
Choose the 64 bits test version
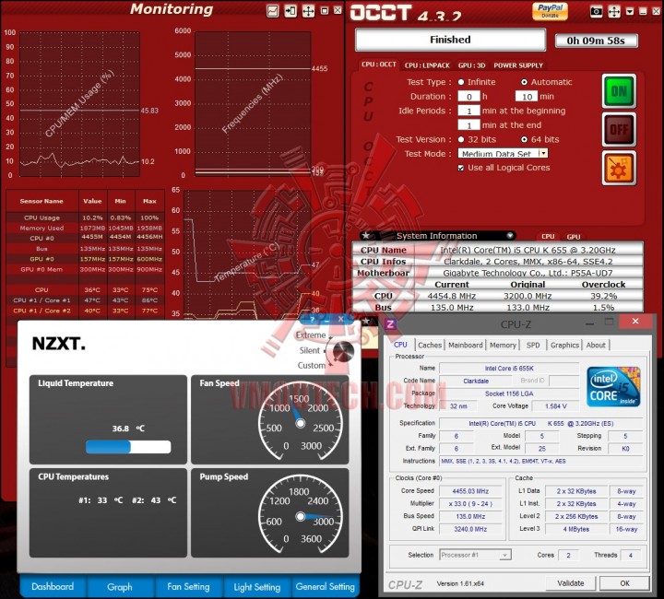[x=524, y=139]
